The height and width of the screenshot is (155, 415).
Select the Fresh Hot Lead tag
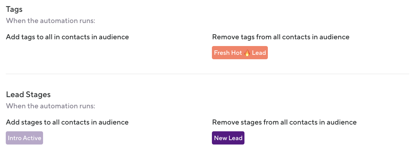pyautogui.click(x=240, y=53)
